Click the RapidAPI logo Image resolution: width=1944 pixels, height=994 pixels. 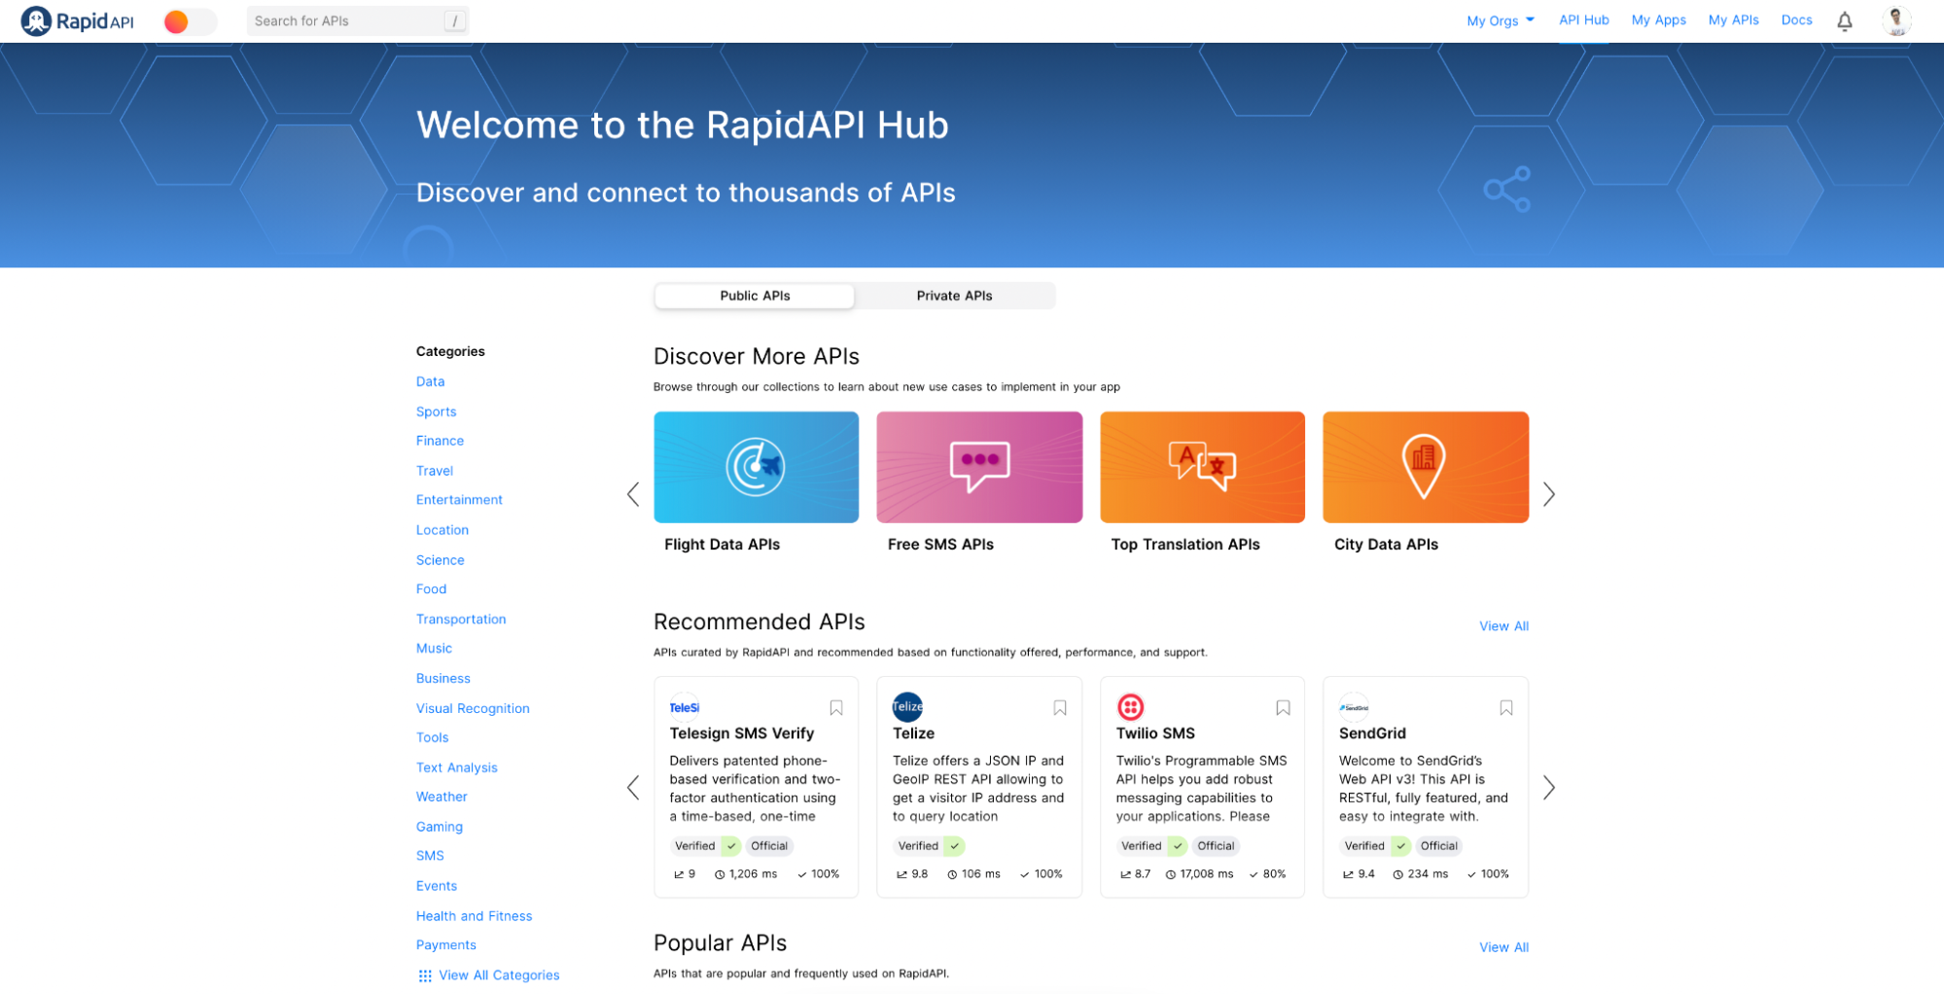(77, 20)
